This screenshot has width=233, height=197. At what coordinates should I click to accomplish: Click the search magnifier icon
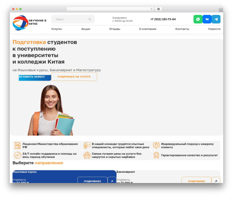pos(89,19)
